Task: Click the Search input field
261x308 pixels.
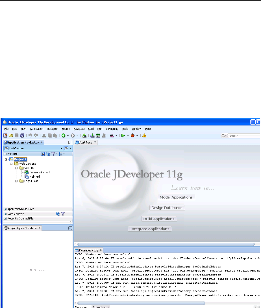Action: click(244, 136)
